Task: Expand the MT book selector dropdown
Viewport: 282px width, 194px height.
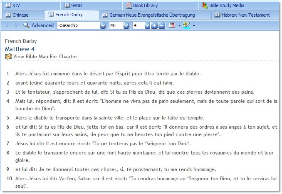Action: tap(126, 25)
